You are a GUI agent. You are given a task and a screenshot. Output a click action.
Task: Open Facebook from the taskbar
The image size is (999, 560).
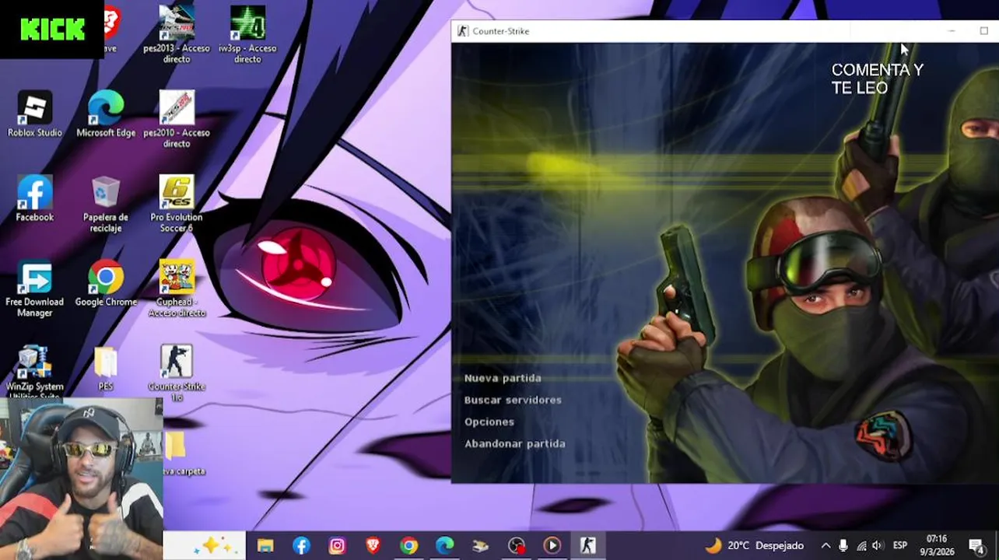[301, 546]
